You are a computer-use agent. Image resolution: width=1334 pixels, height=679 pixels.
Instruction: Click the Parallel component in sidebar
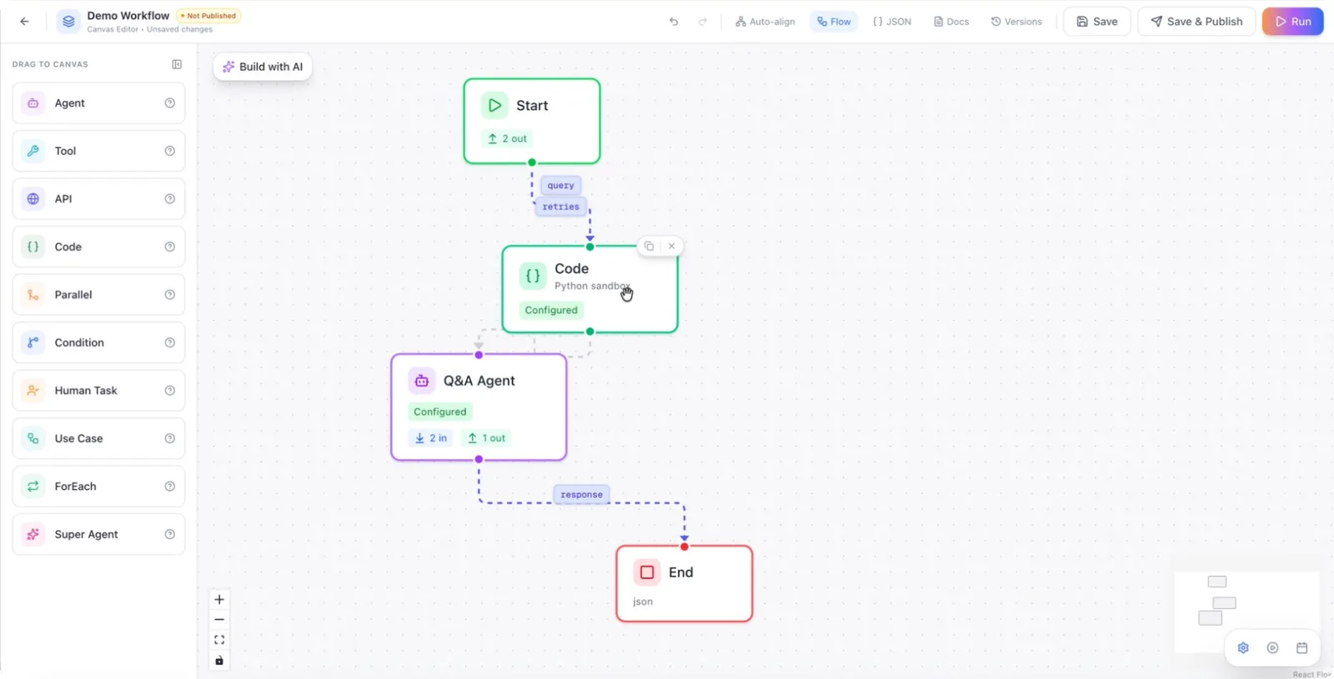click(x=98, y=295)
